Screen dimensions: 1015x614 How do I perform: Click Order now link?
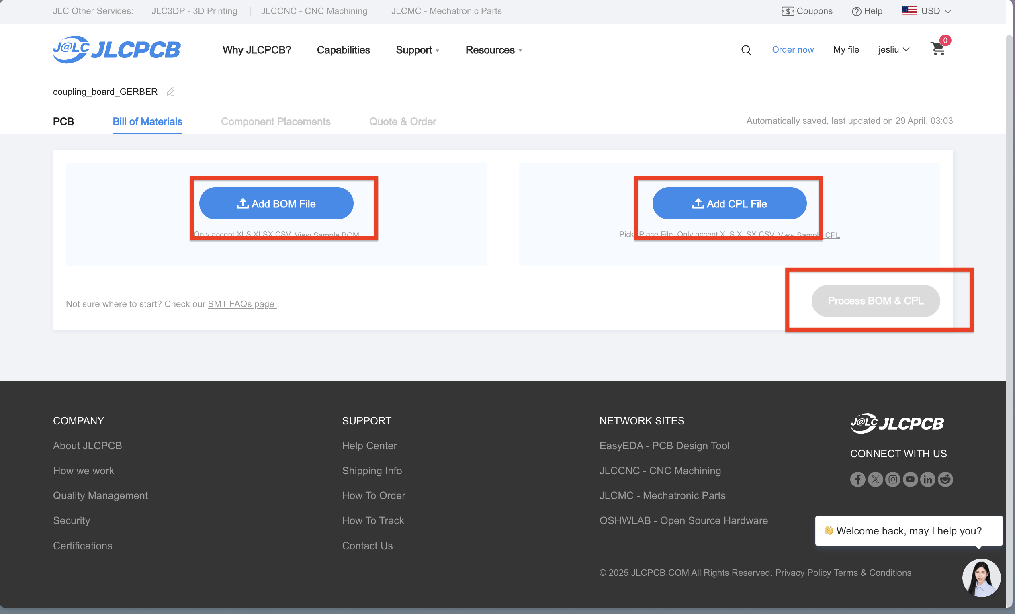click(792, 50)
